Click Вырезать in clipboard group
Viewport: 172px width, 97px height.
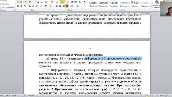point(3,1)
